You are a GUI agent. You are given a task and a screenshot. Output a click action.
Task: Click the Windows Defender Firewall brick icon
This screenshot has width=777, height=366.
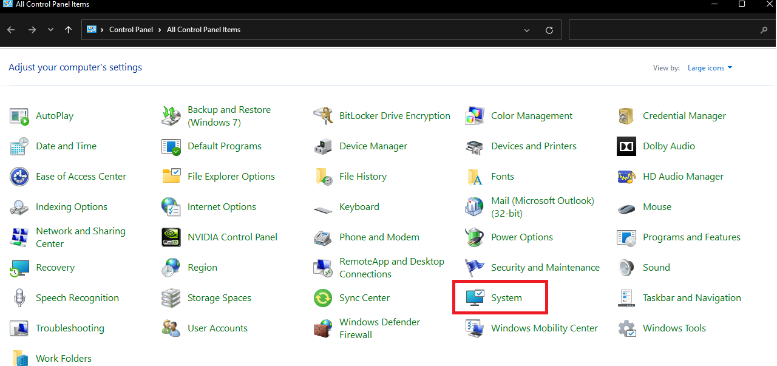click(x=323, y=328)
